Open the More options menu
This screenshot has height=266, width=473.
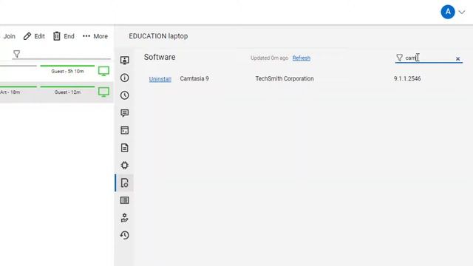point(95,36)
